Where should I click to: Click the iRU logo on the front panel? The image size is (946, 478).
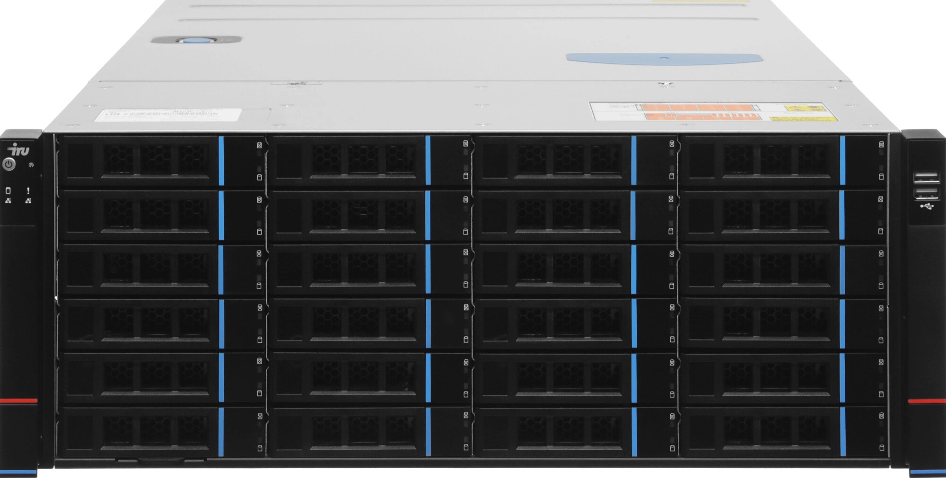18,149
